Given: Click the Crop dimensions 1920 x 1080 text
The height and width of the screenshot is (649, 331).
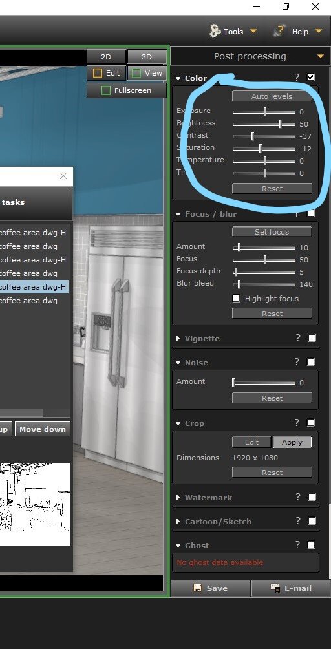Looking at the screenshot, I should pos(255,458).
